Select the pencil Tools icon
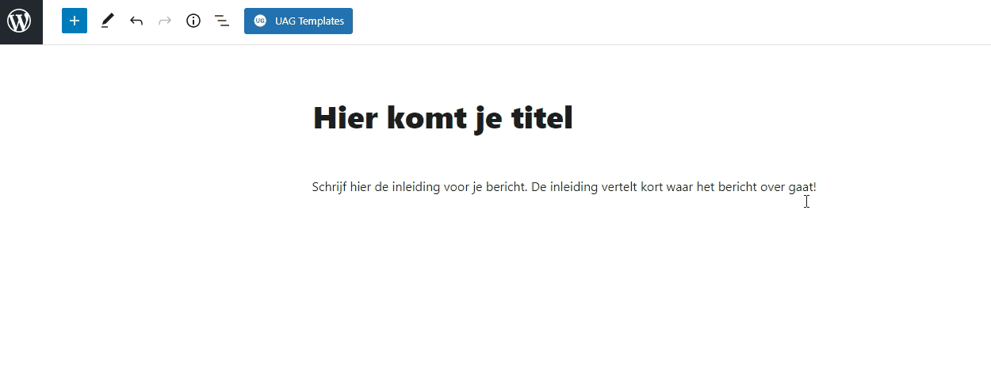Viewport: 991px width, 371px height. pos(107,21)
